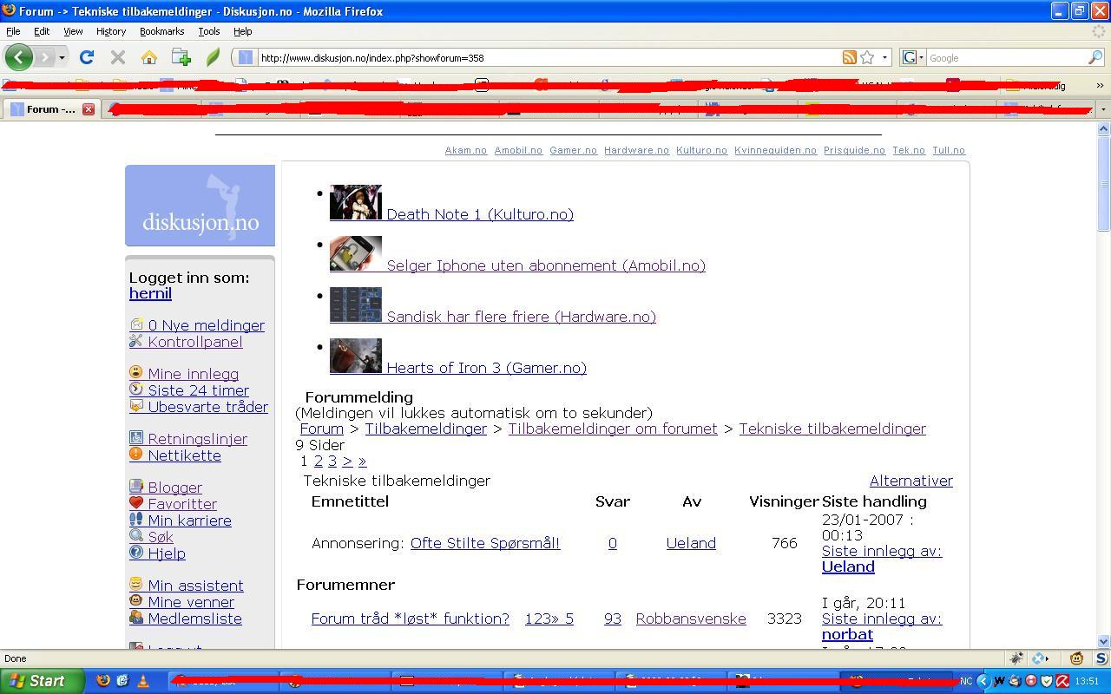
Task: Go to page 2 of the forum
Action: click(318, 461)
